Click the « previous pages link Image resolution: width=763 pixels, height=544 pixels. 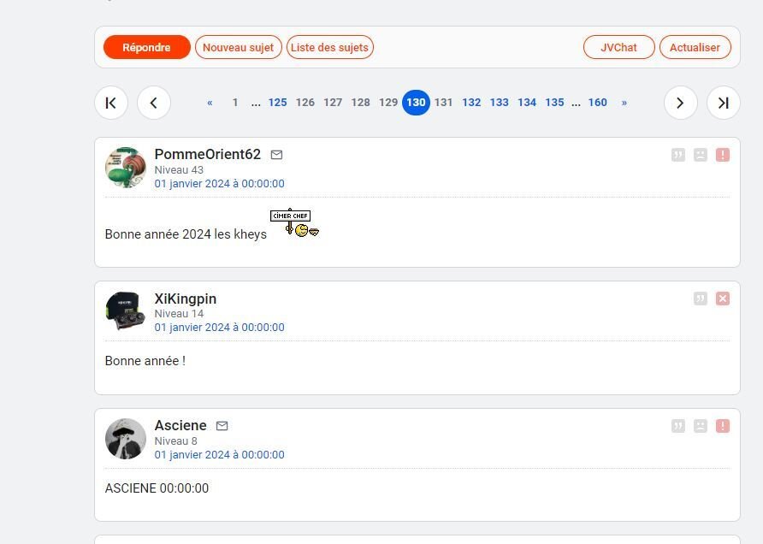(210, 103)
